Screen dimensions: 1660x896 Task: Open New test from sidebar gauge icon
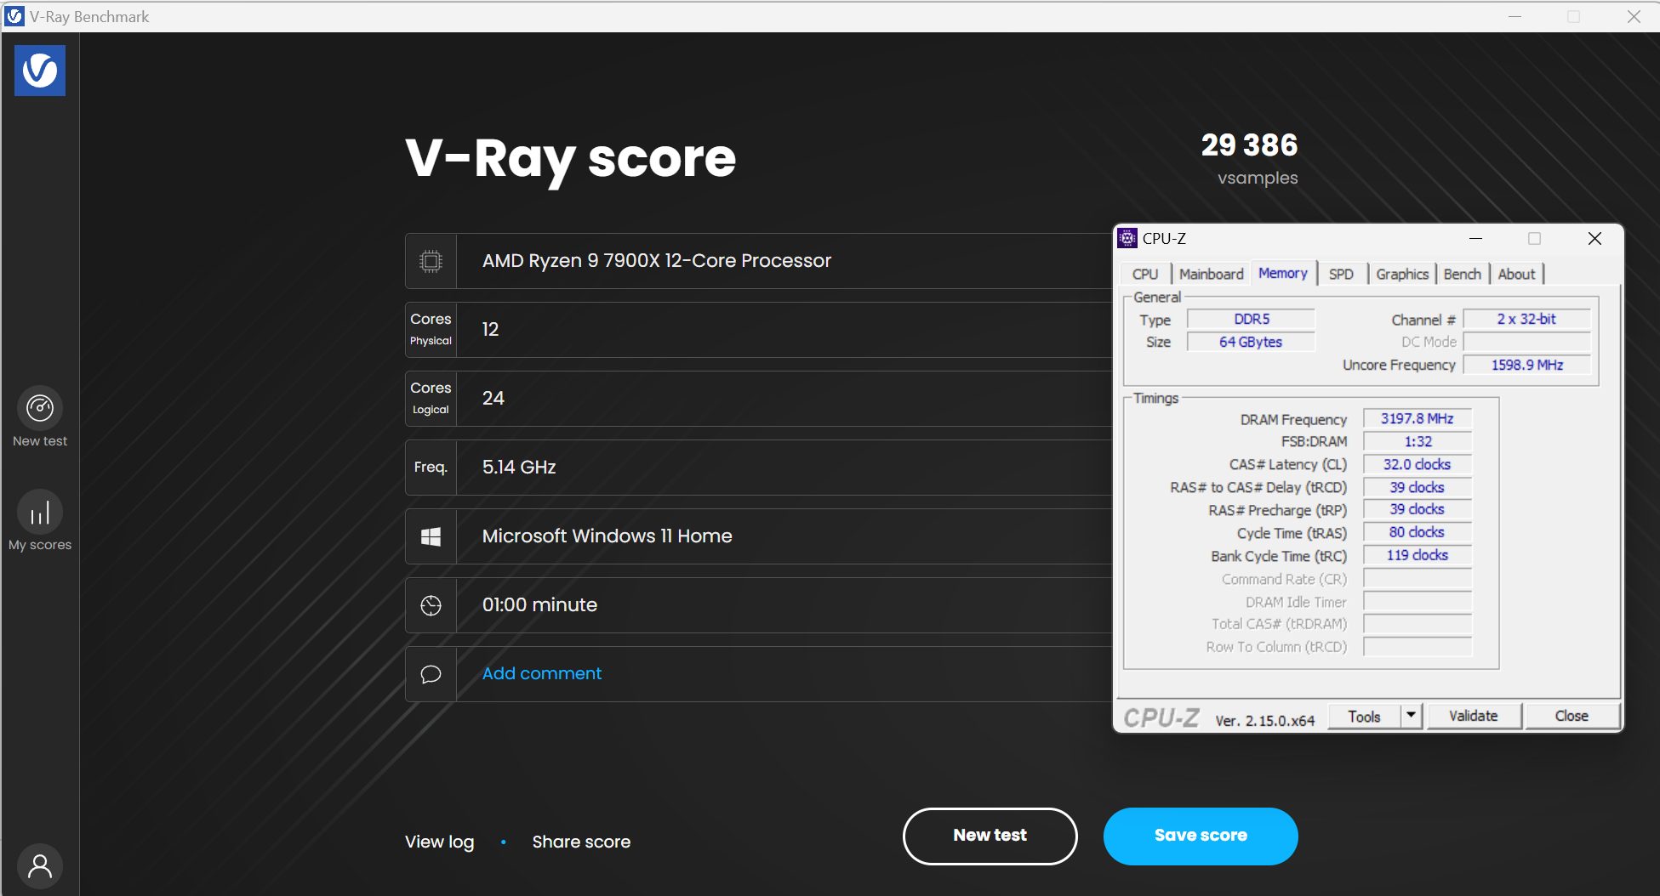tap(40, 409)
